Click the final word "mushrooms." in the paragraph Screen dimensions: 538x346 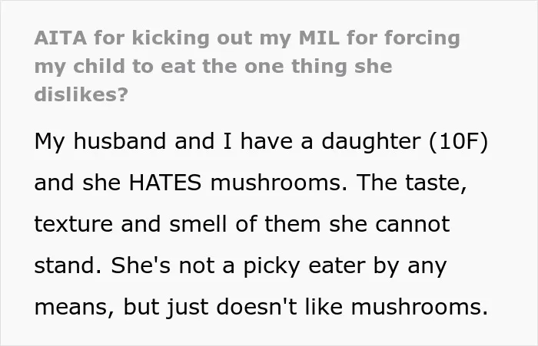[x=420, y=306]
